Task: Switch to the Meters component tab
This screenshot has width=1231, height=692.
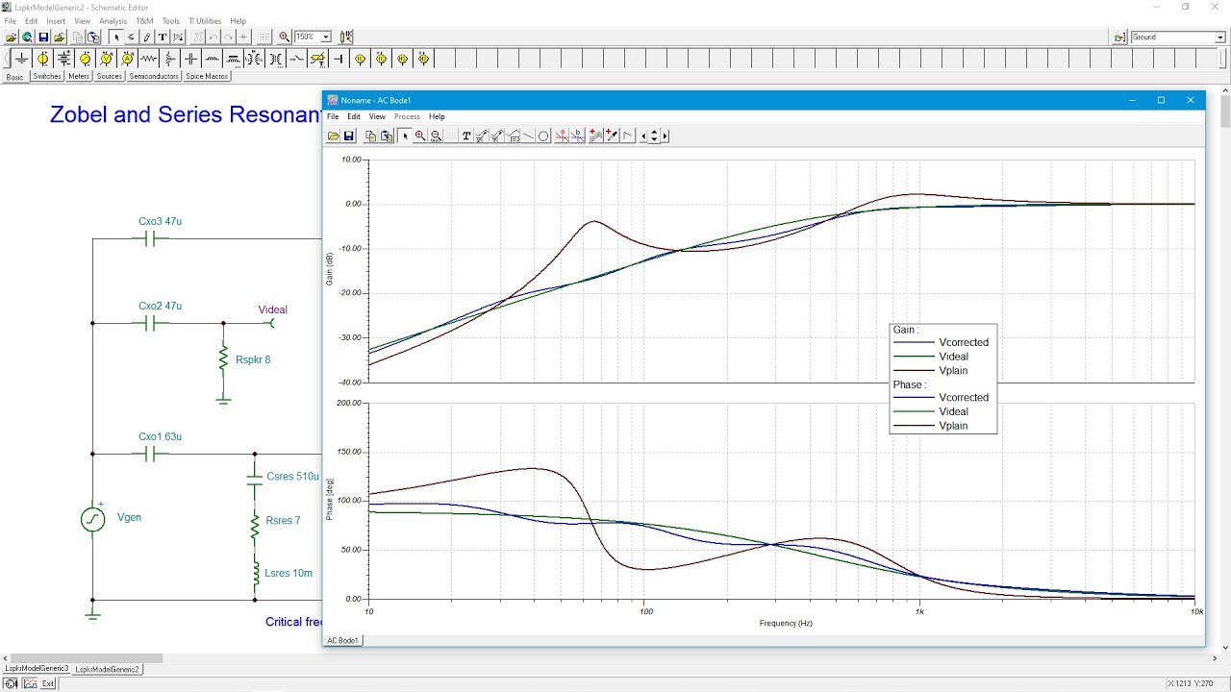Action: point(79,76)
